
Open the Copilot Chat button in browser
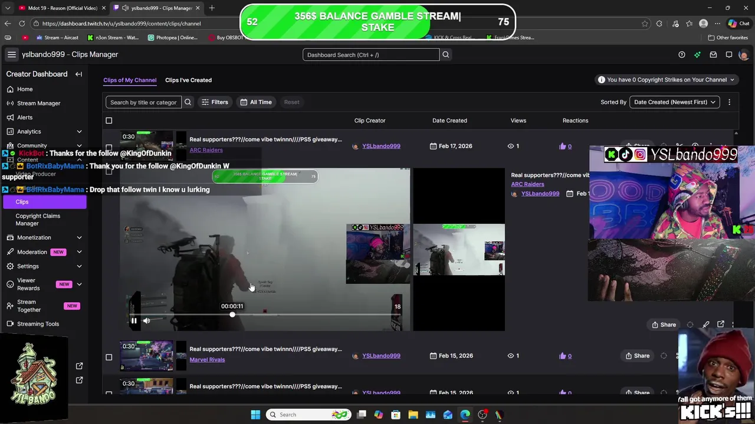(739, 24)
